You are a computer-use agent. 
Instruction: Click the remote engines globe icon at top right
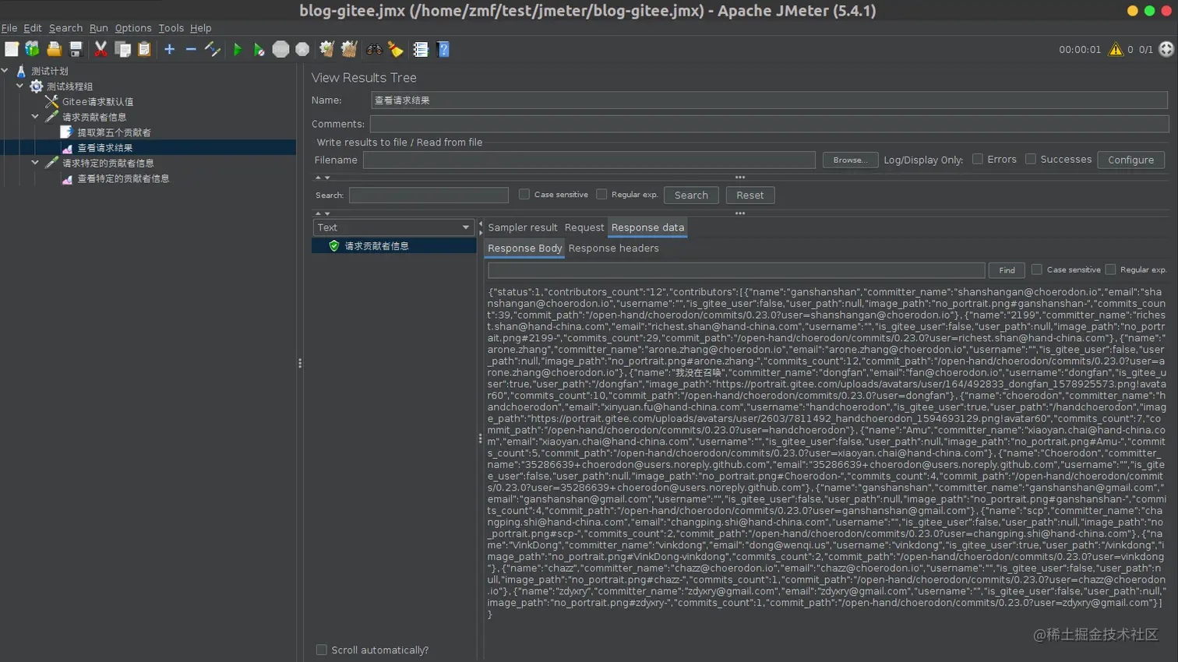pos(1166,49)
